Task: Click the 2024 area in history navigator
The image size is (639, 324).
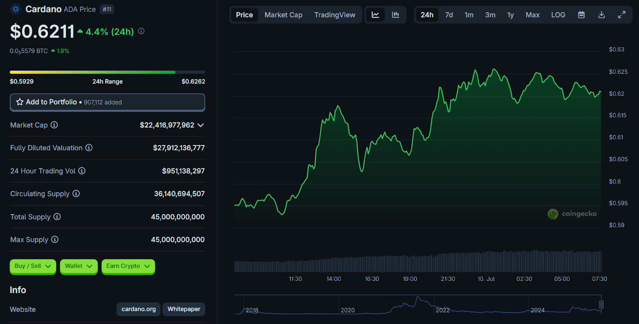Action: click(538, 310)
